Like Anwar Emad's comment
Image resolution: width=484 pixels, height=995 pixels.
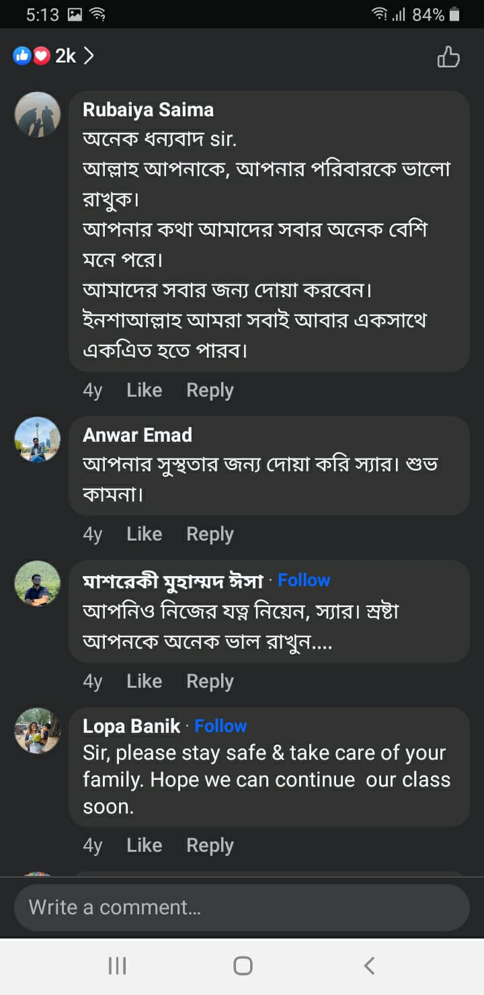pos(144,534)
